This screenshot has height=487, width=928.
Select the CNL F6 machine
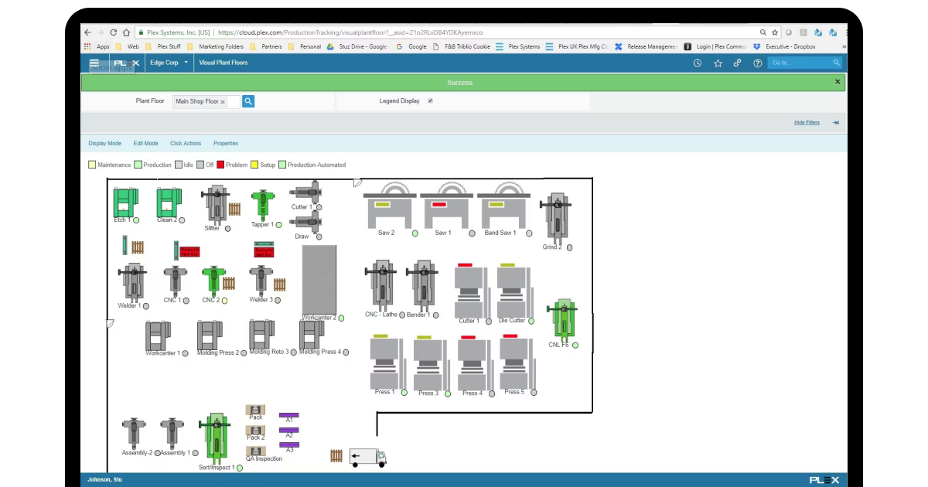(563, 319)
